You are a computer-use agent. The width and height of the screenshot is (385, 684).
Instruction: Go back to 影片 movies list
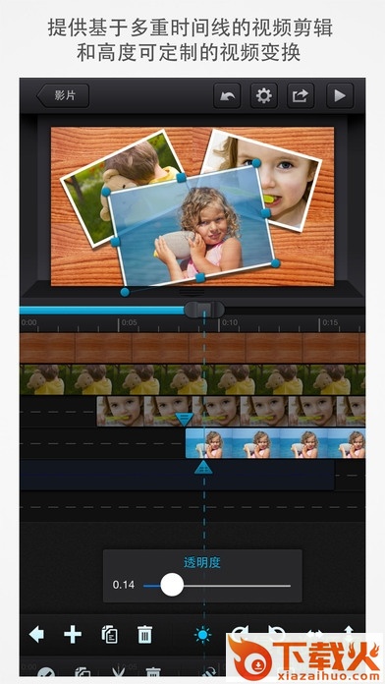click(x=63, y=96)
